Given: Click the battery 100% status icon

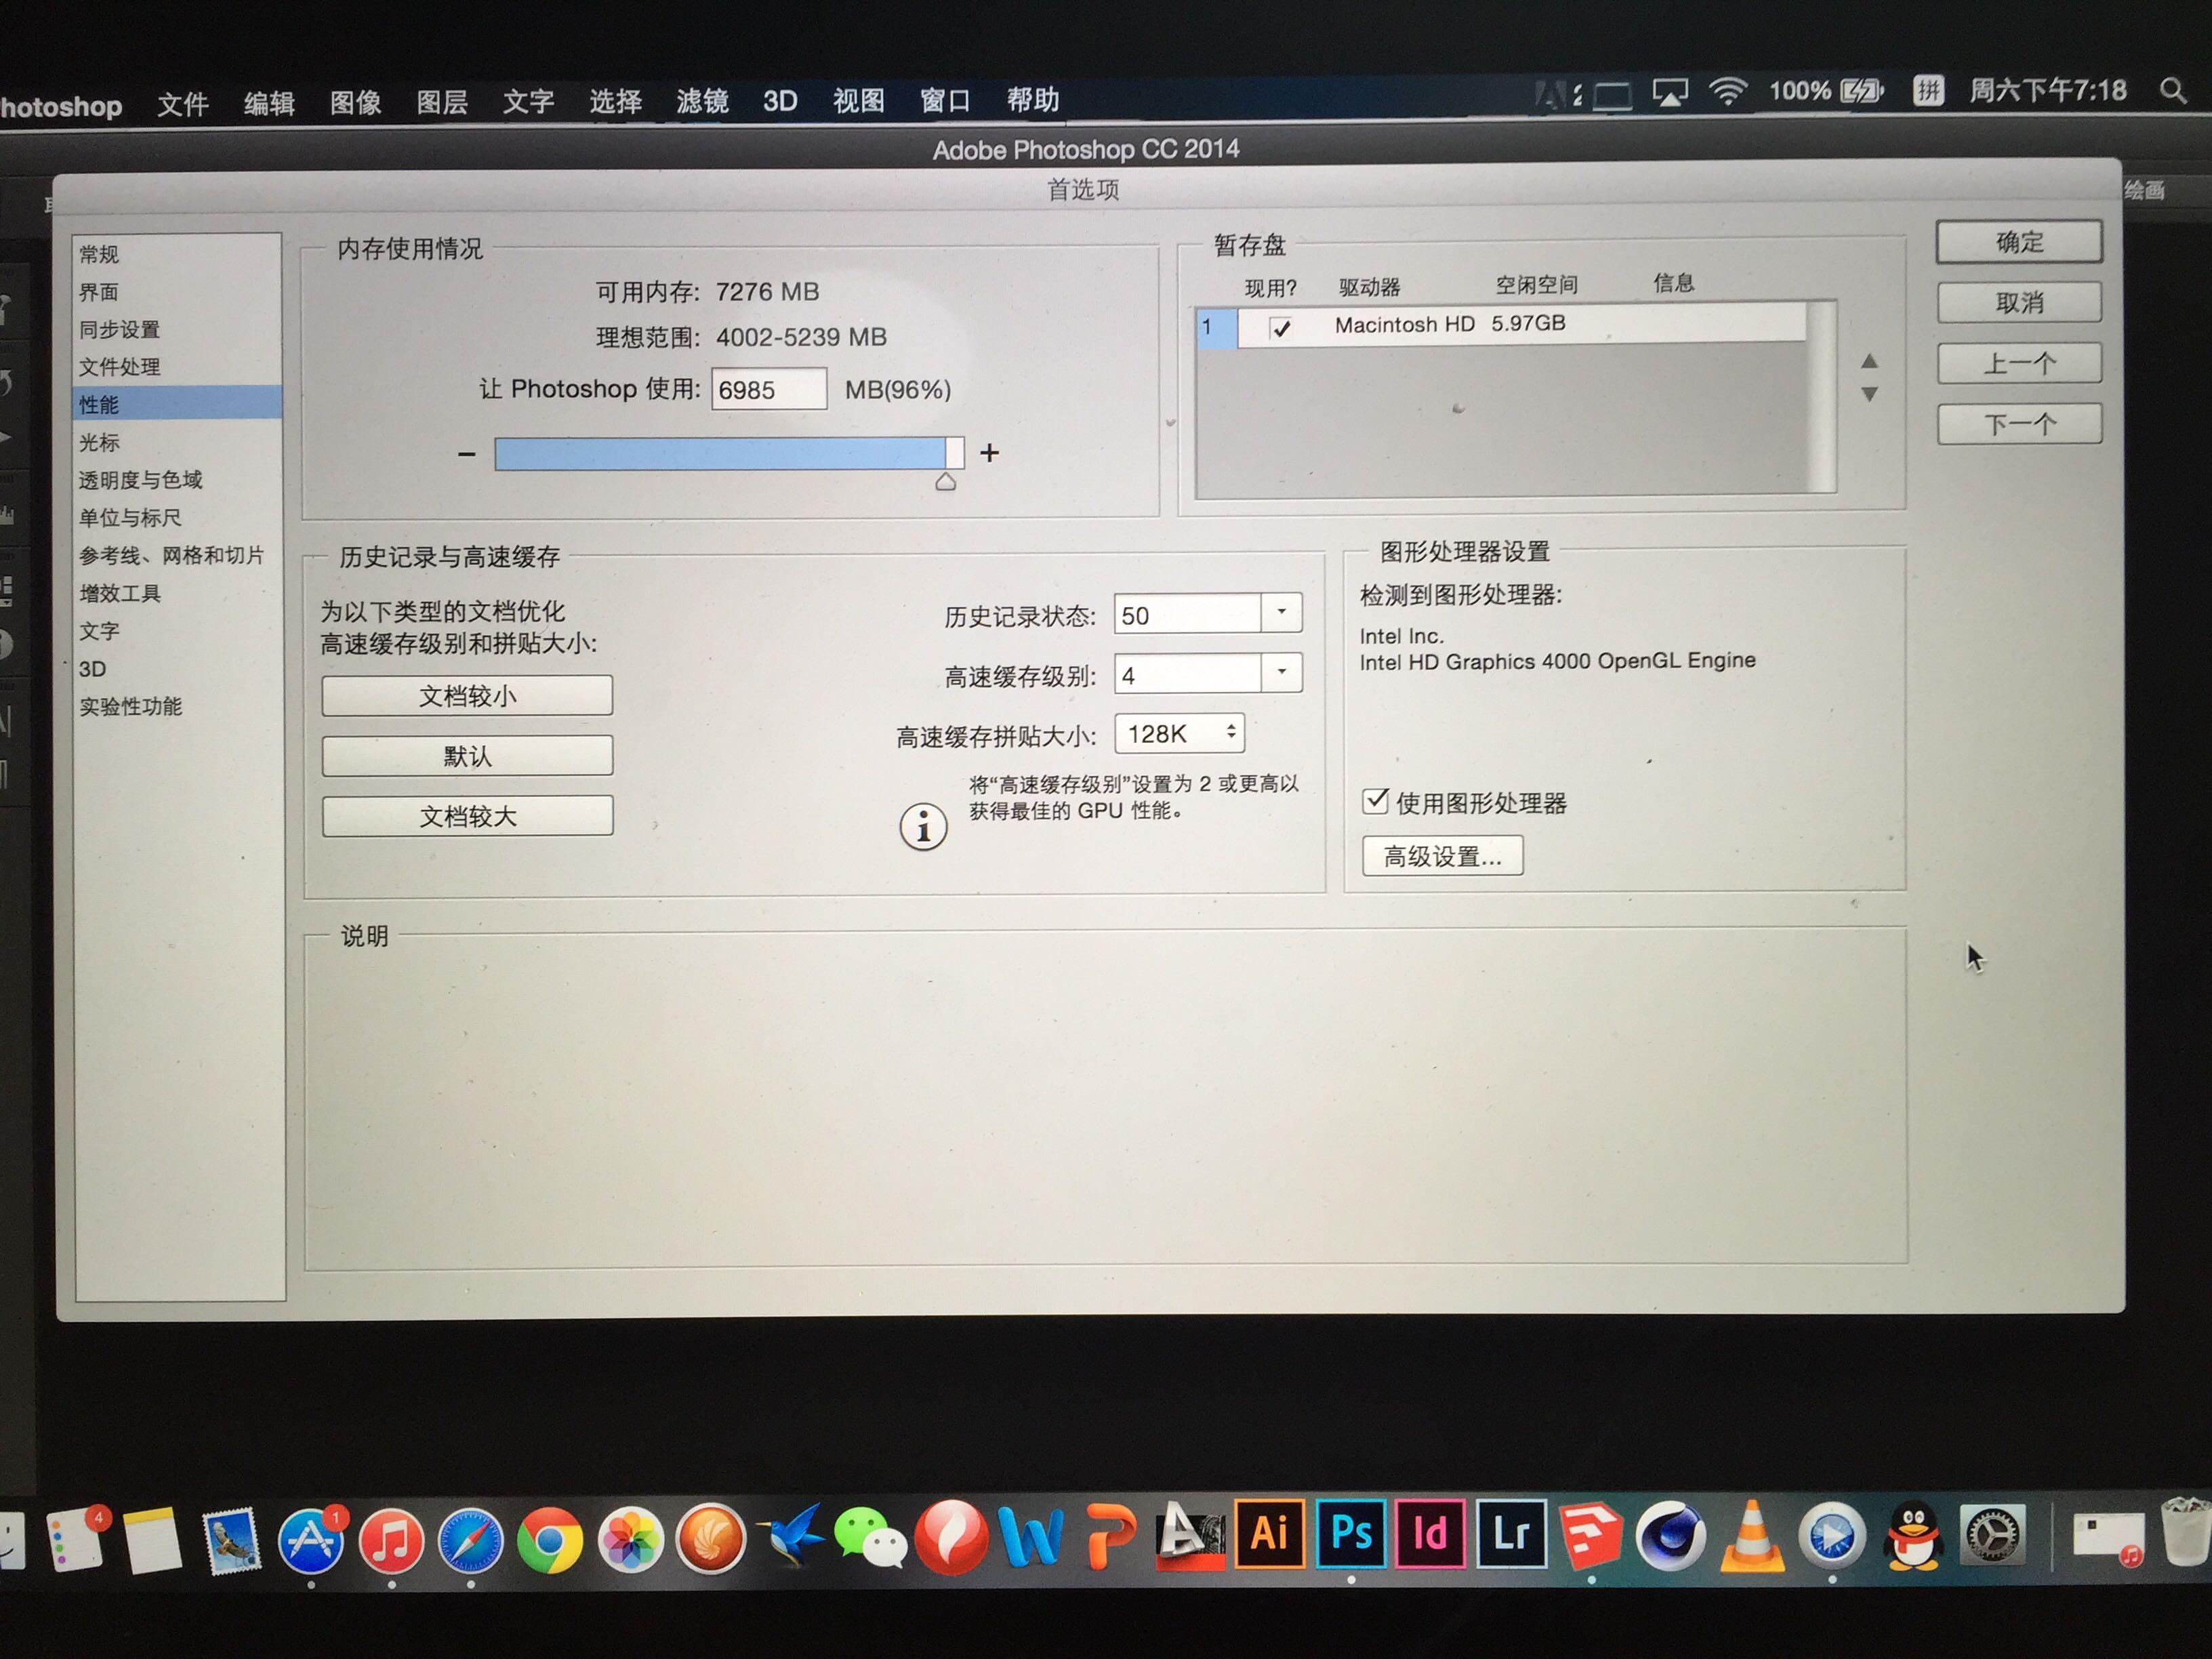Looking at the screenshot, I should [1826, 91].
